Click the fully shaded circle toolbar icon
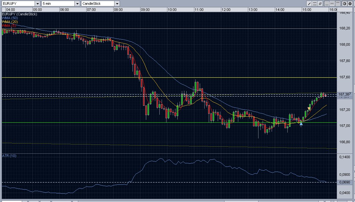This screenshot has width=355, height=202. click(x=350, y=4)
